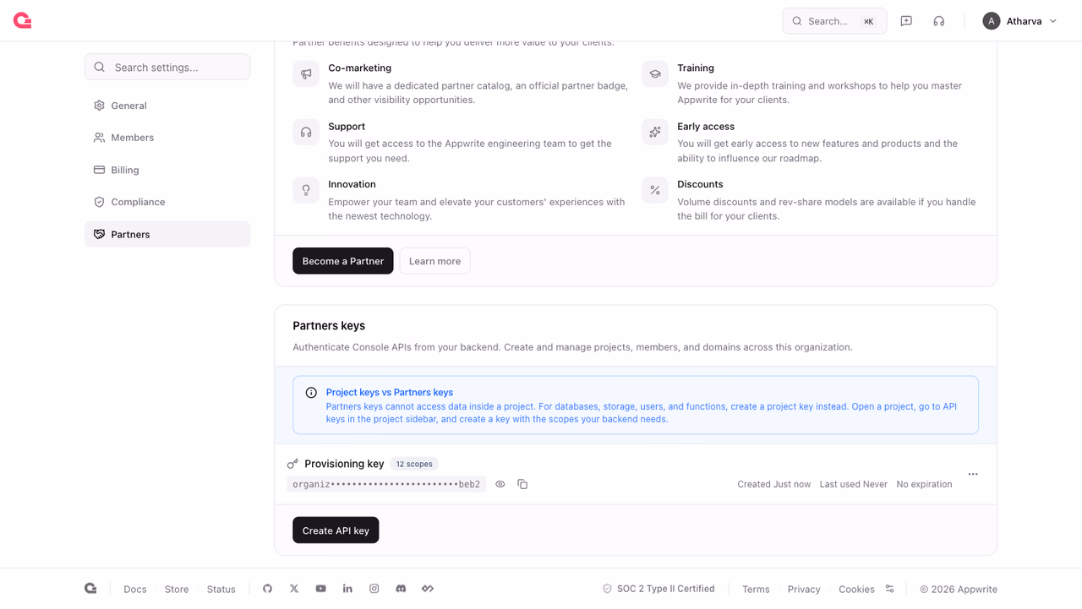The image size is (1082, 609).
Task: Click the Co-marketing megaphone icon
Action: point(306,73)
